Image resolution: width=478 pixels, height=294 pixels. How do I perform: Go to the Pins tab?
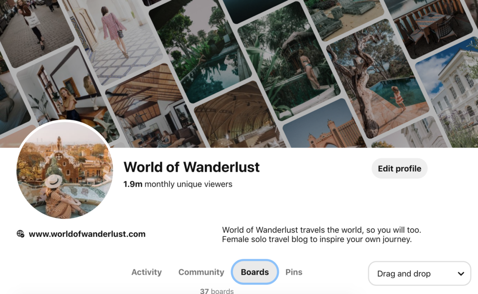[294, 272]
